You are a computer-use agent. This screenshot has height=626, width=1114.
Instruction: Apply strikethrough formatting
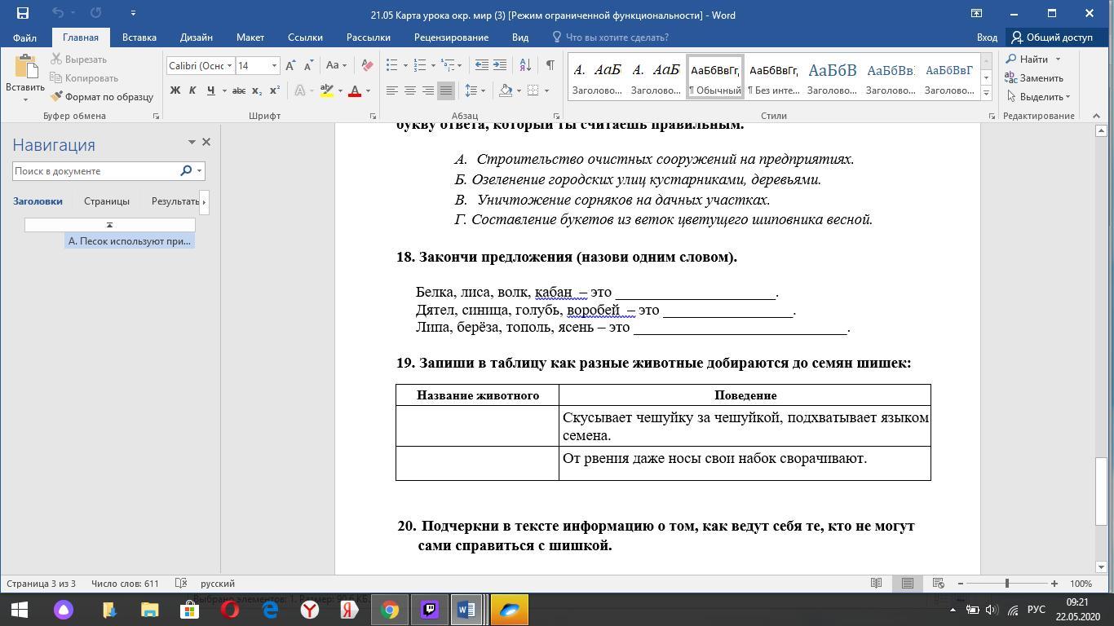click(x=239, y=90)
